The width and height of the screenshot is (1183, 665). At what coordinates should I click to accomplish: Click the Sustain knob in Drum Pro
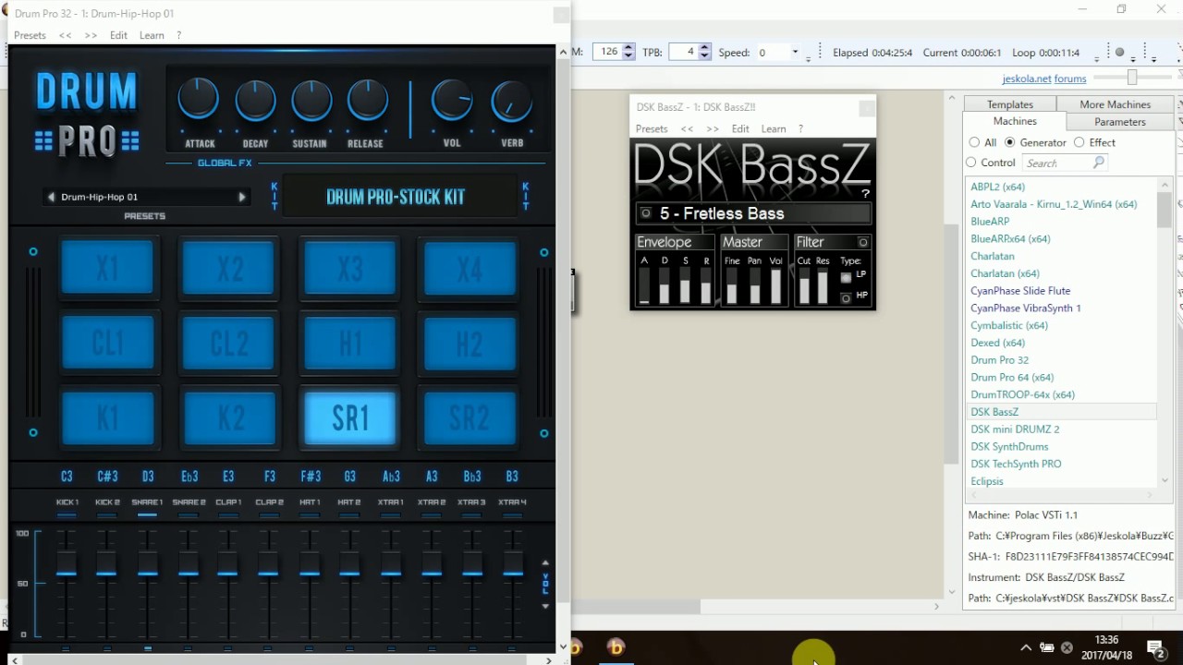pyautogui.click(x=311, y=100)
